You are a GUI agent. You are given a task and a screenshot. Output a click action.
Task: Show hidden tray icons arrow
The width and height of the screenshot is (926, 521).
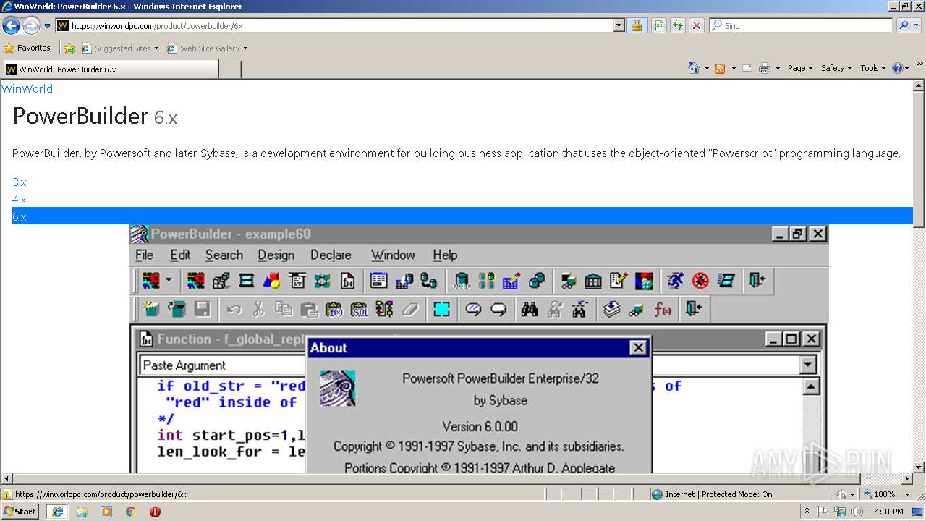tap(807, 512)
